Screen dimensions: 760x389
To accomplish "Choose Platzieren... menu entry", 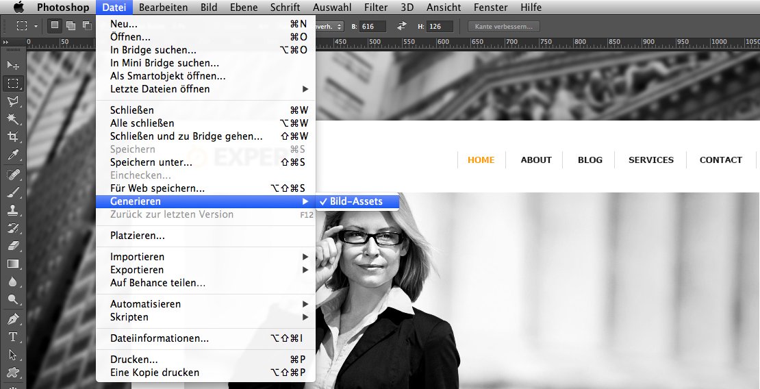I will [x=205, y=236].
